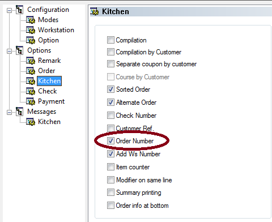Click the disabled Course by Customer checkbox
272x222 pixels.
(x=110, y=77)
